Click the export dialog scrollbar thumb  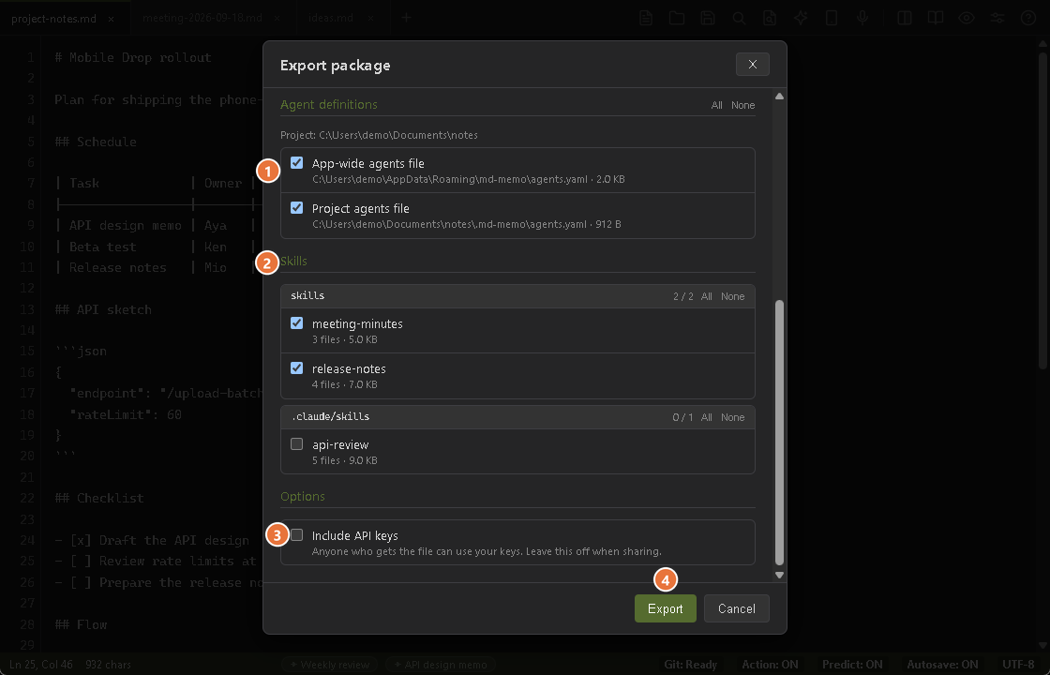(779, 432)
